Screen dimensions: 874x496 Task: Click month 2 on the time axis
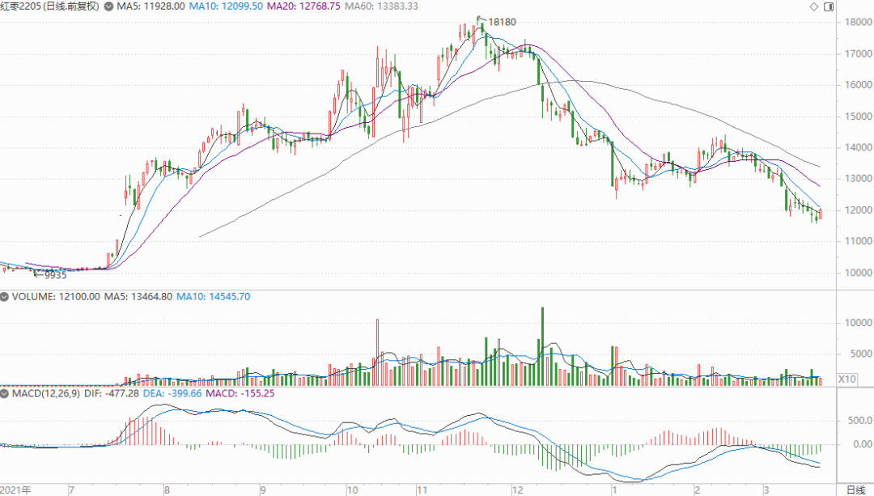click(x=697, y=490)
